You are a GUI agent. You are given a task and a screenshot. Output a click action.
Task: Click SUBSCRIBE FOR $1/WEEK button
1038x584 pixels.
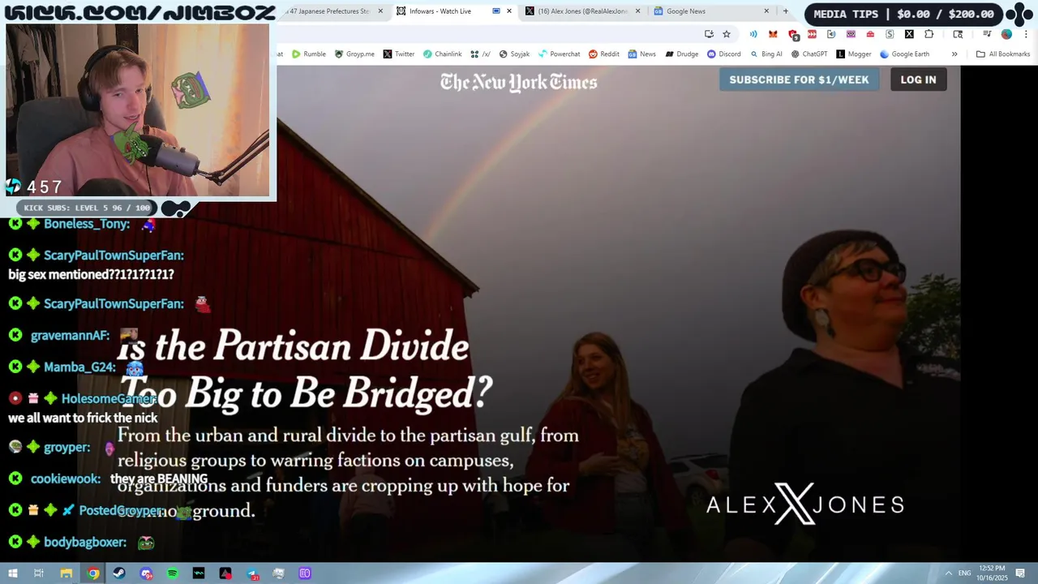799,79
